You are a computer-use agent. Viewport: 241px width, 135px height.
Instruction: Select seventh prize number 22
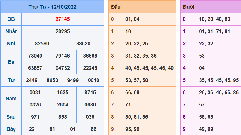point(32,129)
